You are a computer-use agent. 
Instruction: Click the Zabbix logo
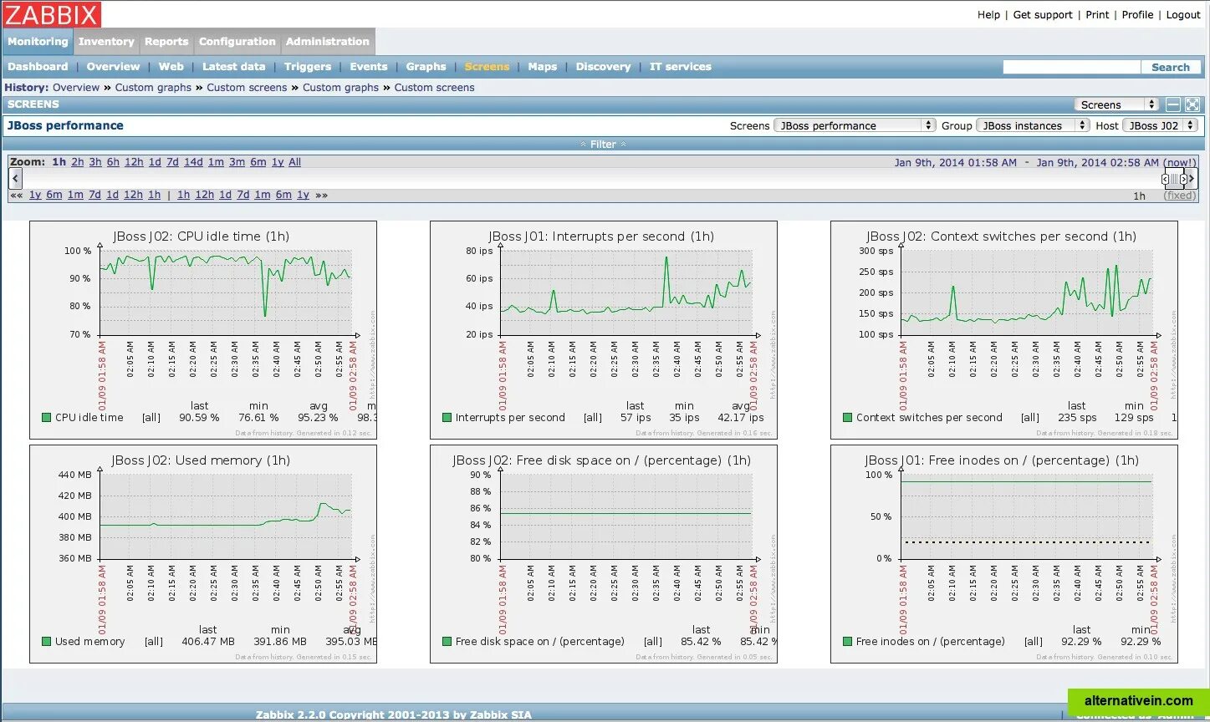pos(52,14)
